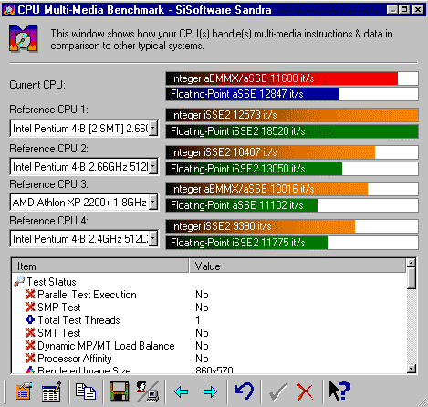Click the Item column header

tap(100, 266)
